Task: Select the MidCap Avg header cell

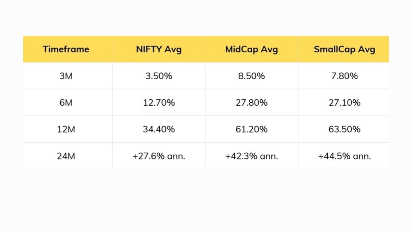Action: (x=251, y=49)
